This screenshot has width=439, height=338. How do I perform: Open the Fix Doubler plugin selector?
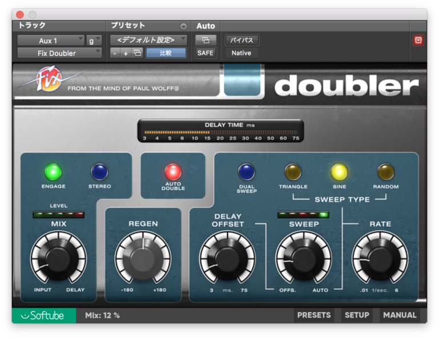pyautogui.click(x=59, y=53)
